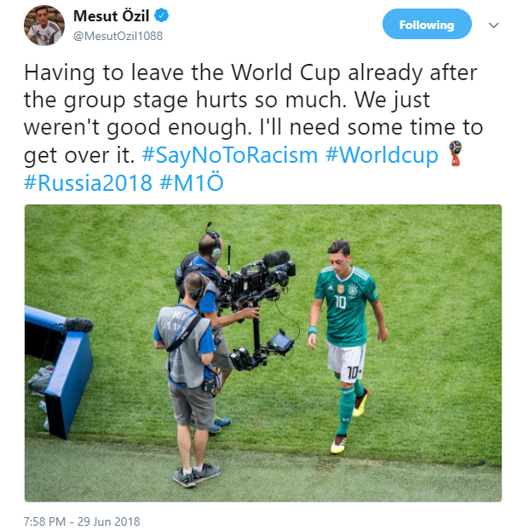Click the 7:58 PM time text

click(49, 521)
